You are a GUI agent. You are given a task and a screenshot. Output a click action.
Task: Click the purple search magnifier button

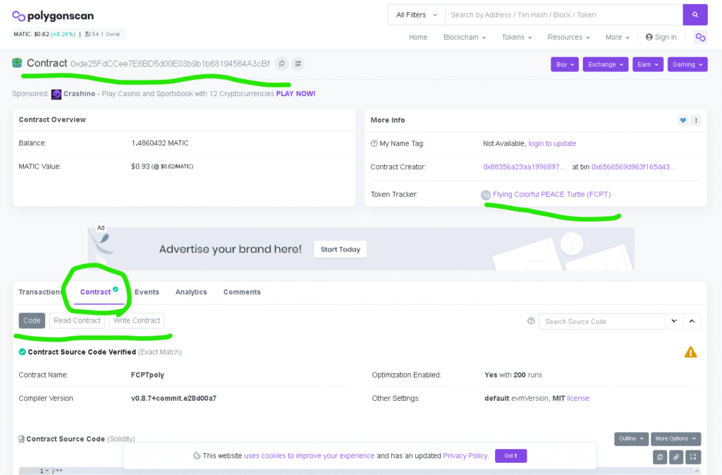click(695, 15)
